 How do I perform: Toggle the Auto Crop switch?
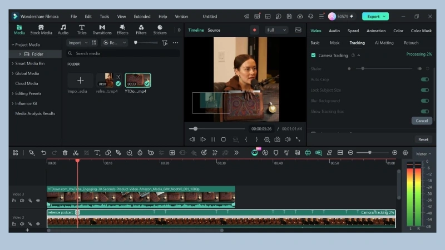pyautogui.click(x=425, y=79)
